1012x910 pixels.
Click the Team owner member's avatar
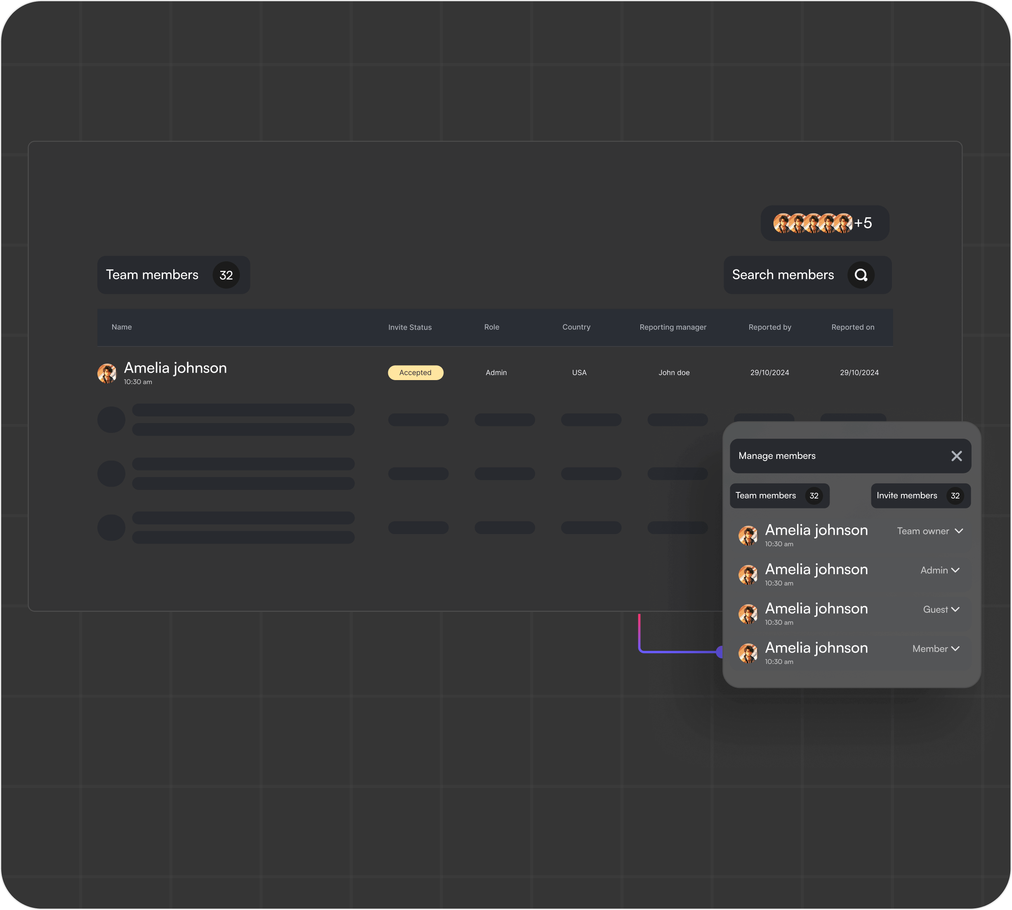(x=748, y=536)
